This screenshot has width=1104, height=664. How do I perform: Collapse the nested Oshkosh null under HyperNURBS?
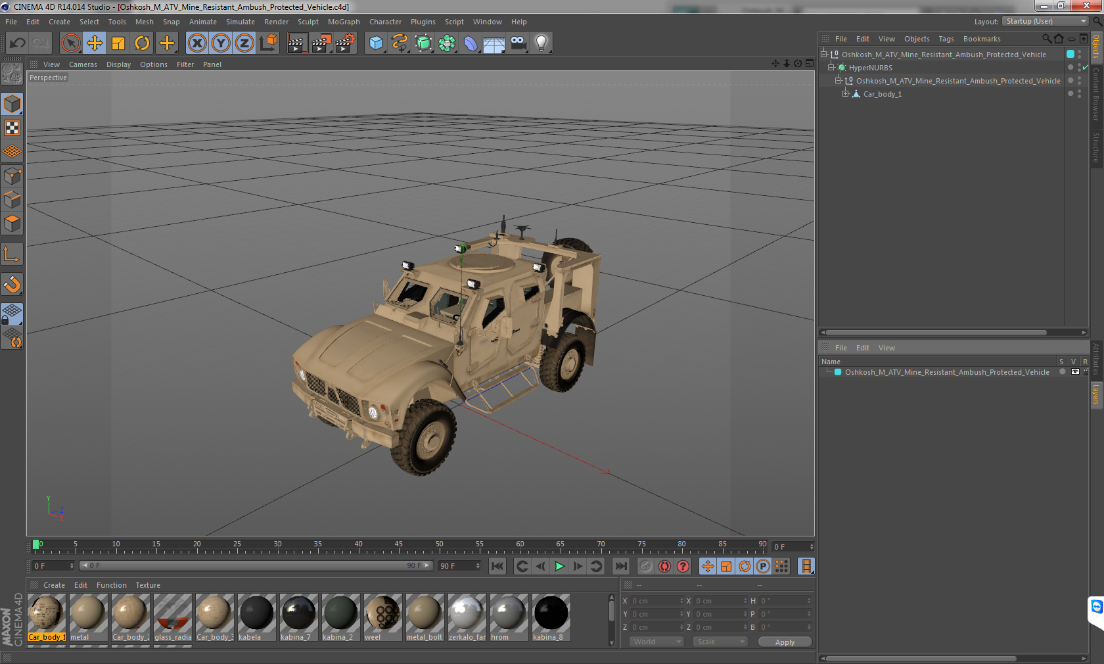[x=838, y=80]
